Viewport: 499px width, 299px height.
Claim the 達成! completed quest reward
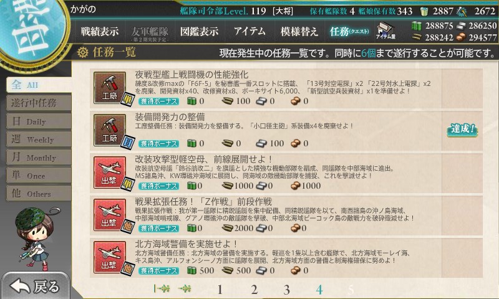click(462, 130)
